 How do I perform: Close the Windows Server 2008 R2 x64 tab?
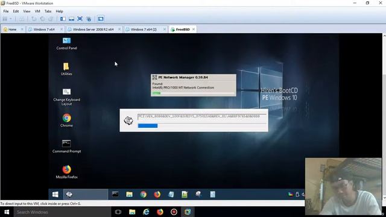(x=119, y=30)
